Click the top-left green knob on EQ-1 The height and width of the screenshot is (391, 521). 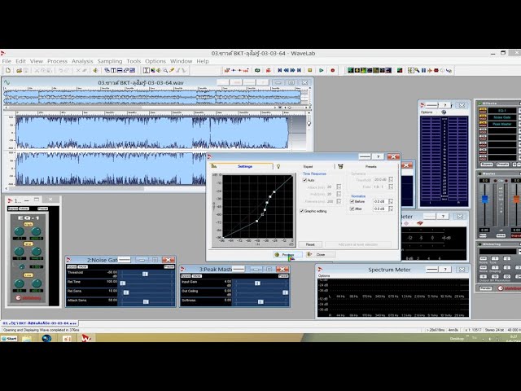(x=20, y=231)
